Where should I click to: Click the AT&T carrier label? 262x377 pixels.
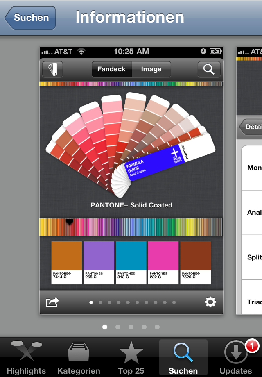tap(63, 52)
